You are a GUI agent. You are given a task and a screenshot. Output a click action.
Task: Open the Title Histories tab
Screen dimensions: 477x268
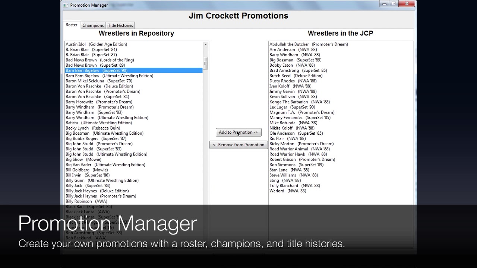click(x=120, y=25)
